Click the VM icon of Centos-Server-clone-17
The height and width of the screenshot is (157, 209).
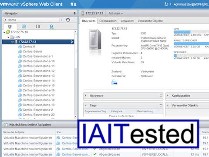point(20,95)
